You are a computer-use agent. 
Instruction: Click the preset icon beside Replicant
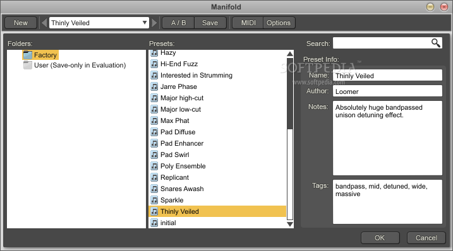pos(155,177)
